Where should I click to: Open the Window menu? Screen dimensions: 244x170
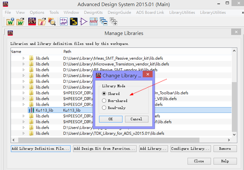71,13
